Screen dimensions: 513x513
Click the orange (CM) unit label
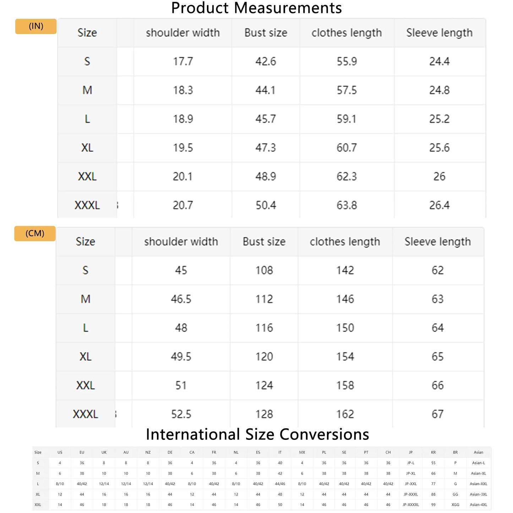click(35, 234)
